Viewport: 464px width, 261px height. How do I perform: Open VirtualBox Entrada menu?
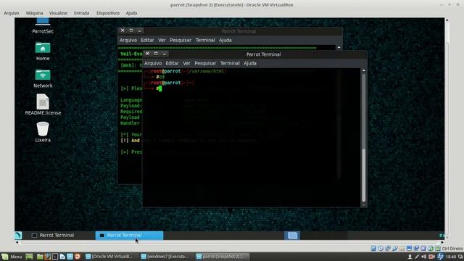pos(81,13)
